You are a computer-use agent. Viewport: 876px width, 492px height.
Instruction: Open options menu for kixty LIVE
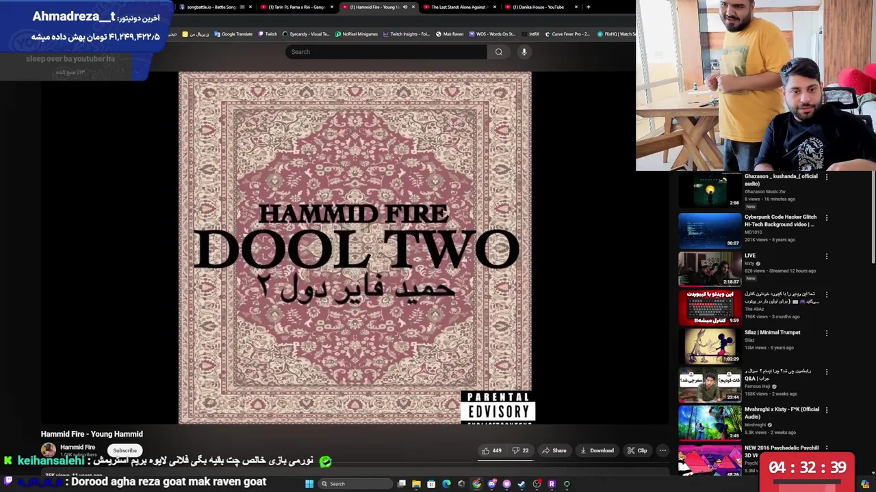(x=827, y=256)
